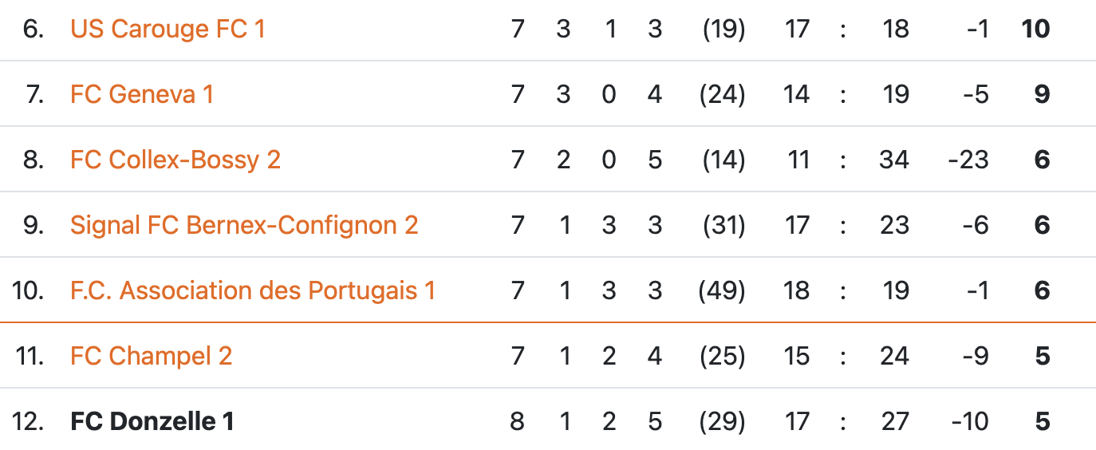
Task: Click the (49) value in parentheses
Action: point(722,291)
